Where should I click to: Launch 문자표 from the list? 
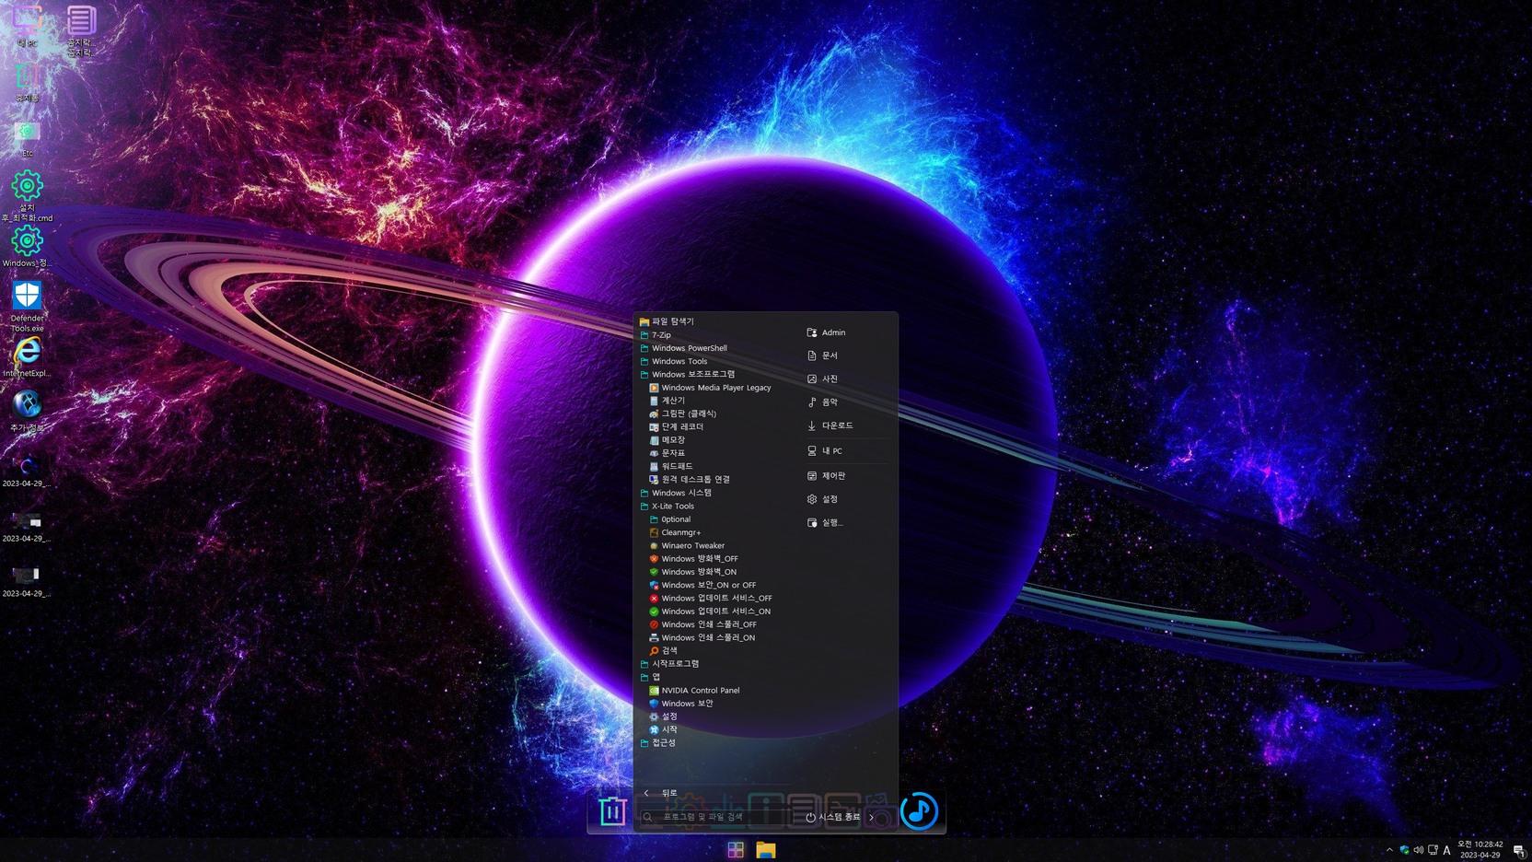tap(667, 453)
